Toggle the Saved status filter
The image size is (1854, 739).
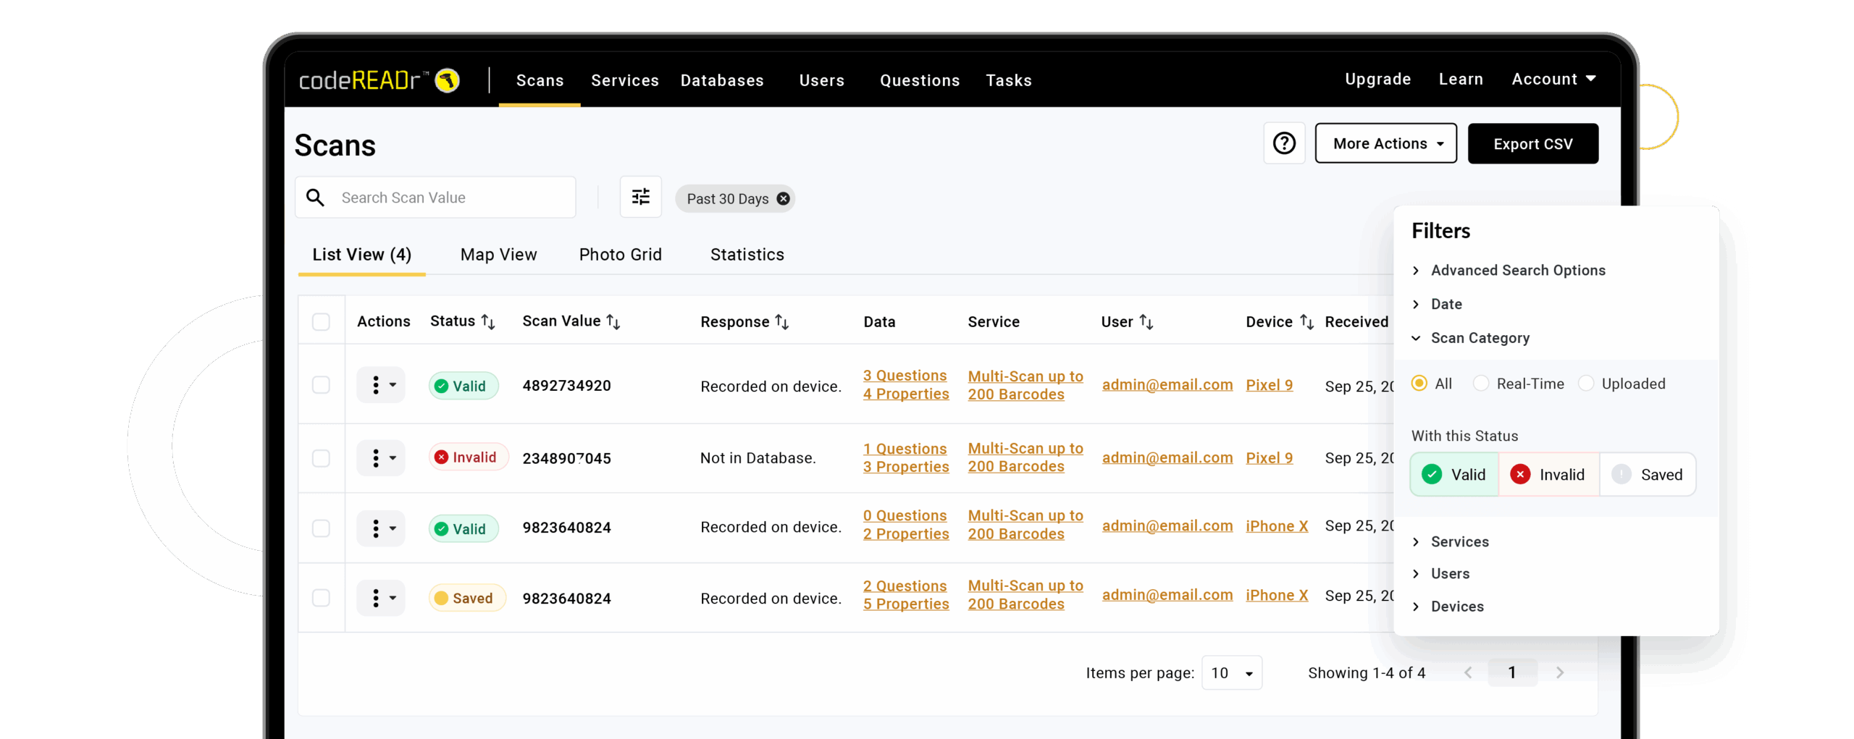(x=1649, y=474)
